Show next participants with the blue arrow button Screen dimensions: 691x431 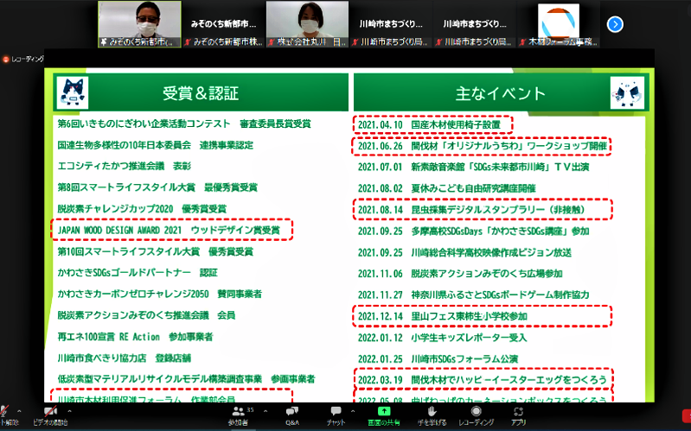[615, 24]
